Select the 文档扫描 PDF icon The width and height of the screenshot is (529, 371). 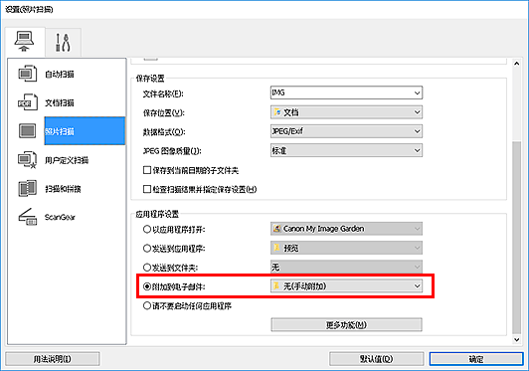coord(27,102)
